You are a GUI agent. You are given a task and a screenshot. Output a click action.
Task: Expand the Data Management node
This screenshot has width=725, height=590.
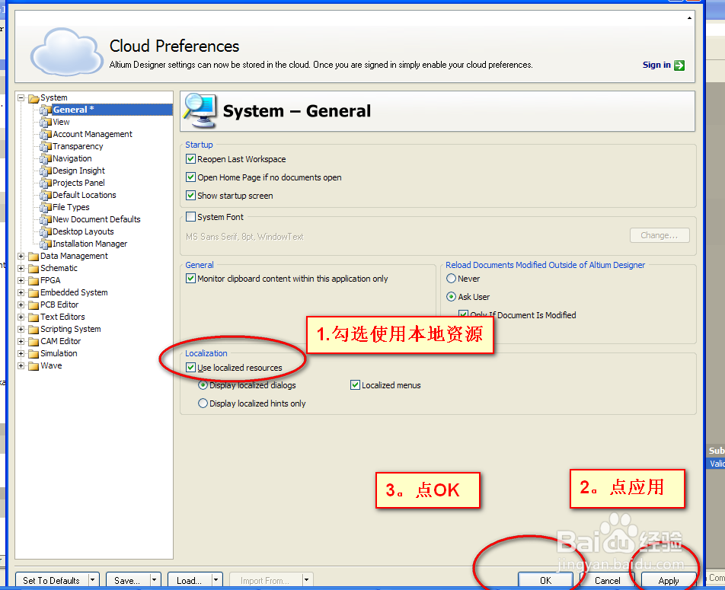click(x=21, y=256)
